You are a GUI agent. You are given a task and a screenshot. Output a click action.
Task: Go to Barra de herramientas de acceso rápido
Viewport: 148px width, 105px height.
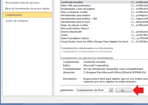(x=27, y=9)
